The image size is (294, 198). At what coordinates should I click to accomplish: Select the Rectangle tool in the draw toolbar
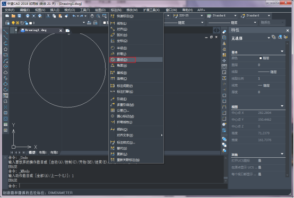(5, 55)
